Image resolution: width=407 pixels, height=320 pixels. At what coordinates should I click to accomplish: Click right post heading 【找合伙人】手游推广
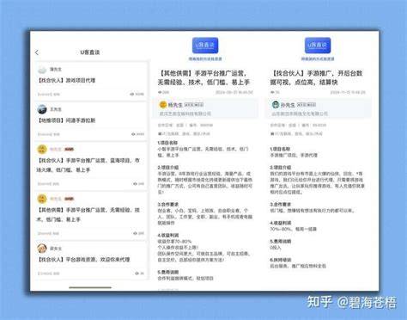tap(316, 77)
